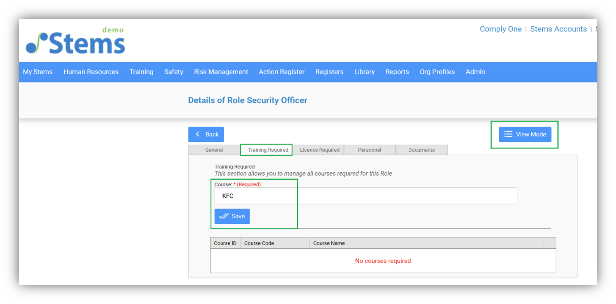
Task: Open the Personnel tab
Action: [369, 150]
